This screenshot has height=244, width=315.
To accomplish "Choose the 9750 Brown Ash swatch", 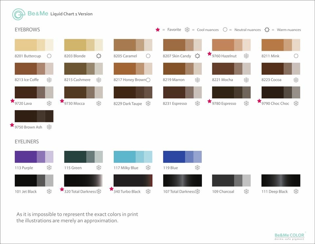I will (34, 116).
